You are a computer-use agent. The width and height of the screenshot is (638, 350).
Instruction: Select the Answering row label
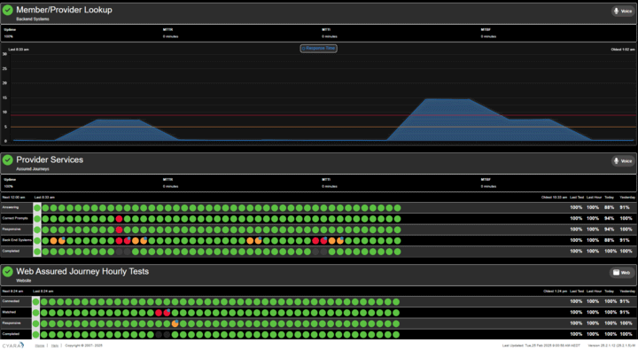pyautogui.click(x=11, y=207)
